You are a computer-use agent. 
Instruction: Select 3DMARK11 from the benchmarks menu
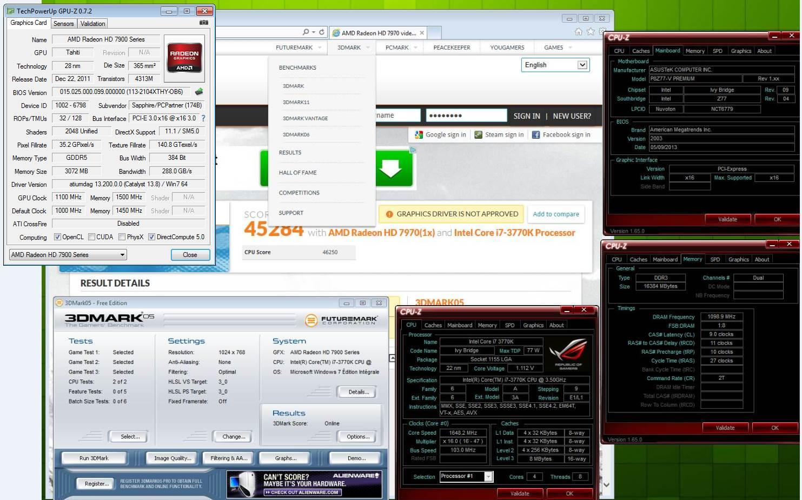point(296,102)
